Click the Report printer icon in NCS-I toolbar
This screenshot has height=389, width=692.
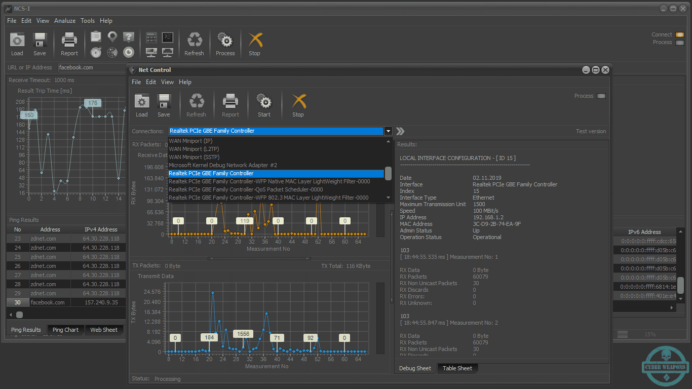point(69,40)
